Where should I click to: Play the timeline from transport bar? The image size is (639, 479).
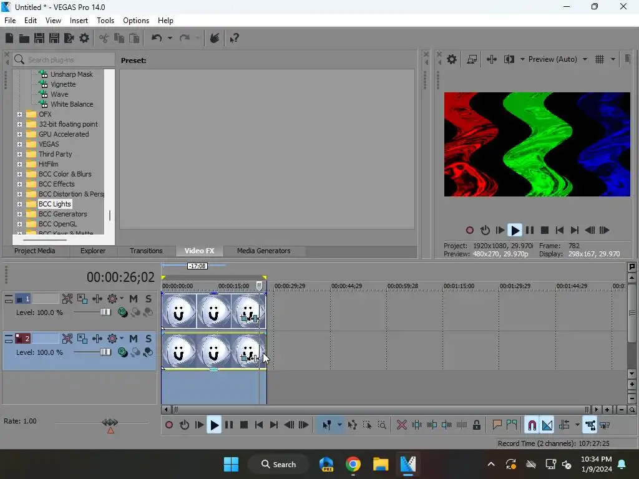214,425
